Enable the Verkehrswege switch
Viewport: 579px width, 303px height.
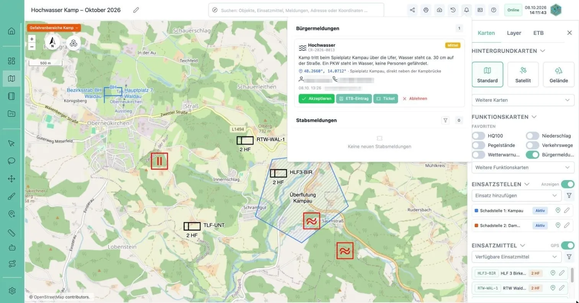[x=532, y=145]
